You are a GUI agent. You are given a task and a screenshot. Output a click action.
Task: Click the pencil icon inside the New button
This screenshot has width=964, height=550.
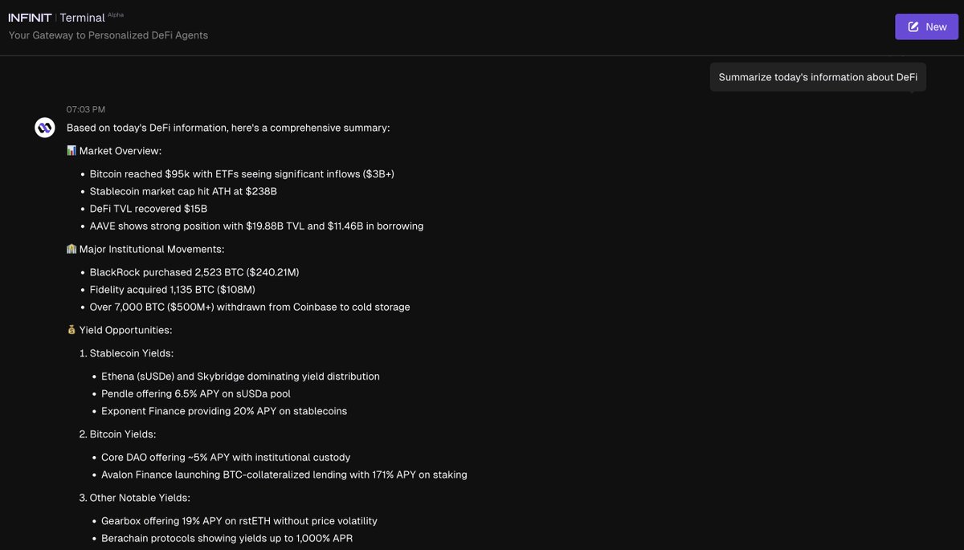click(913, 26)
